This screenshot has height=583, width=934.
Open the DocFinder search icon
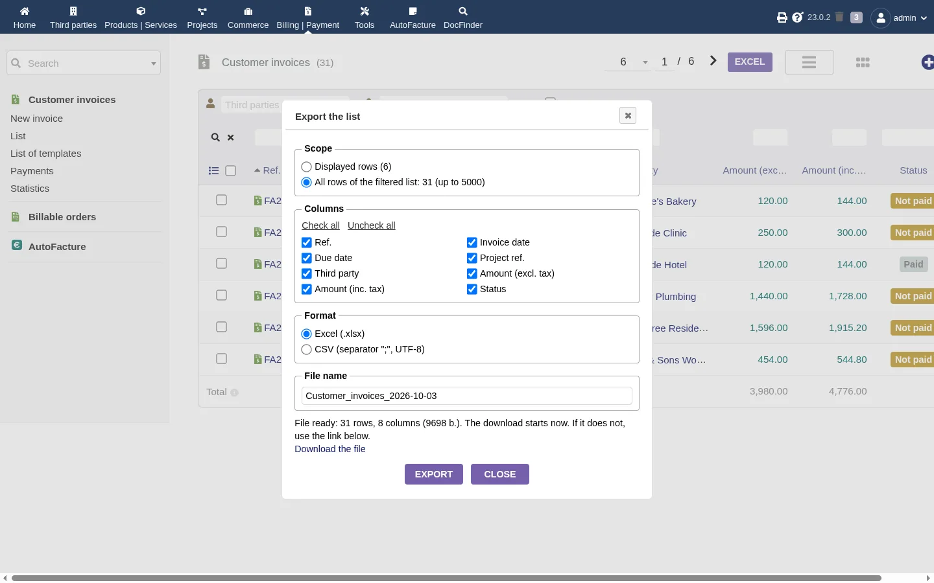(x=463, y=11)
